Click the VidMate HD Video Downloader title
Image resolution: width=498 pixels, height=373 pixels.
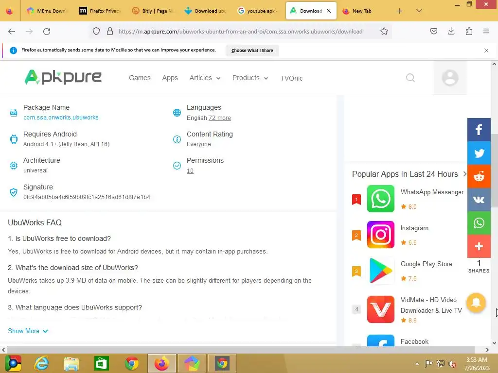coord(431,305)
